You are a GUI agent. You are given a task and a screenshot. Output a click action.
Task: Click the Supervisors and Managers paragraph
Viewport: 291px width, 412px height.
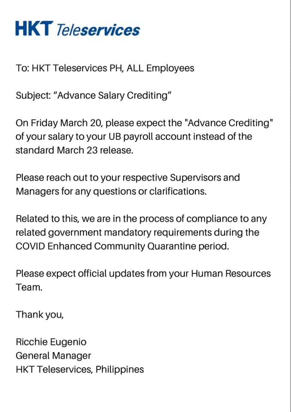pos(128,185)
